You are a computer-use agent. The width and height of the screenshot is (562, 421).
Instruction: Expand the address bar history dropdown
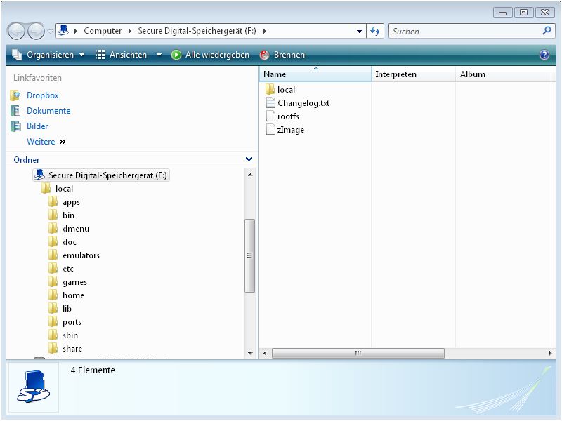[x=360, y=31]
